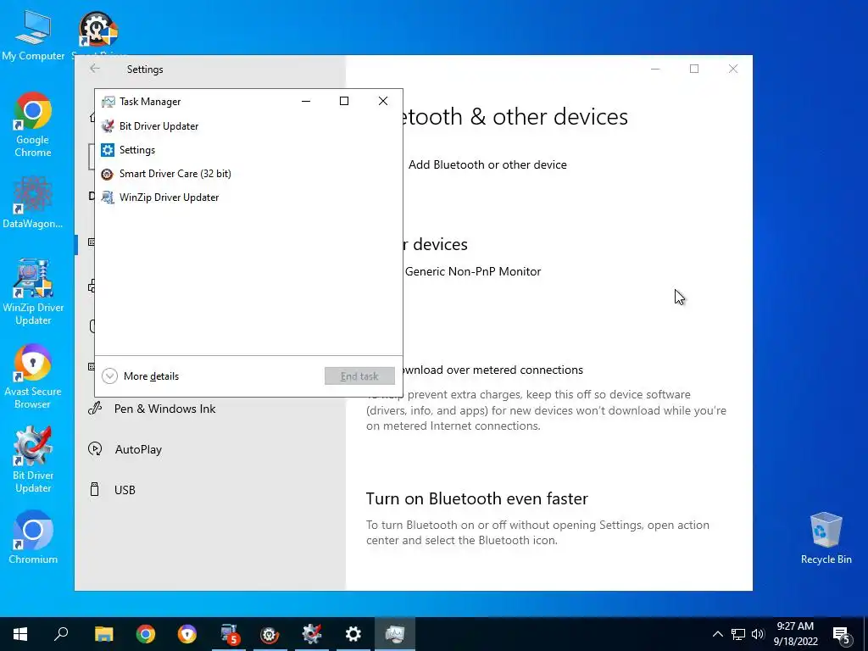
Task: Open Bit Driver Updater desktop shortcut
Action: [33, 460]
